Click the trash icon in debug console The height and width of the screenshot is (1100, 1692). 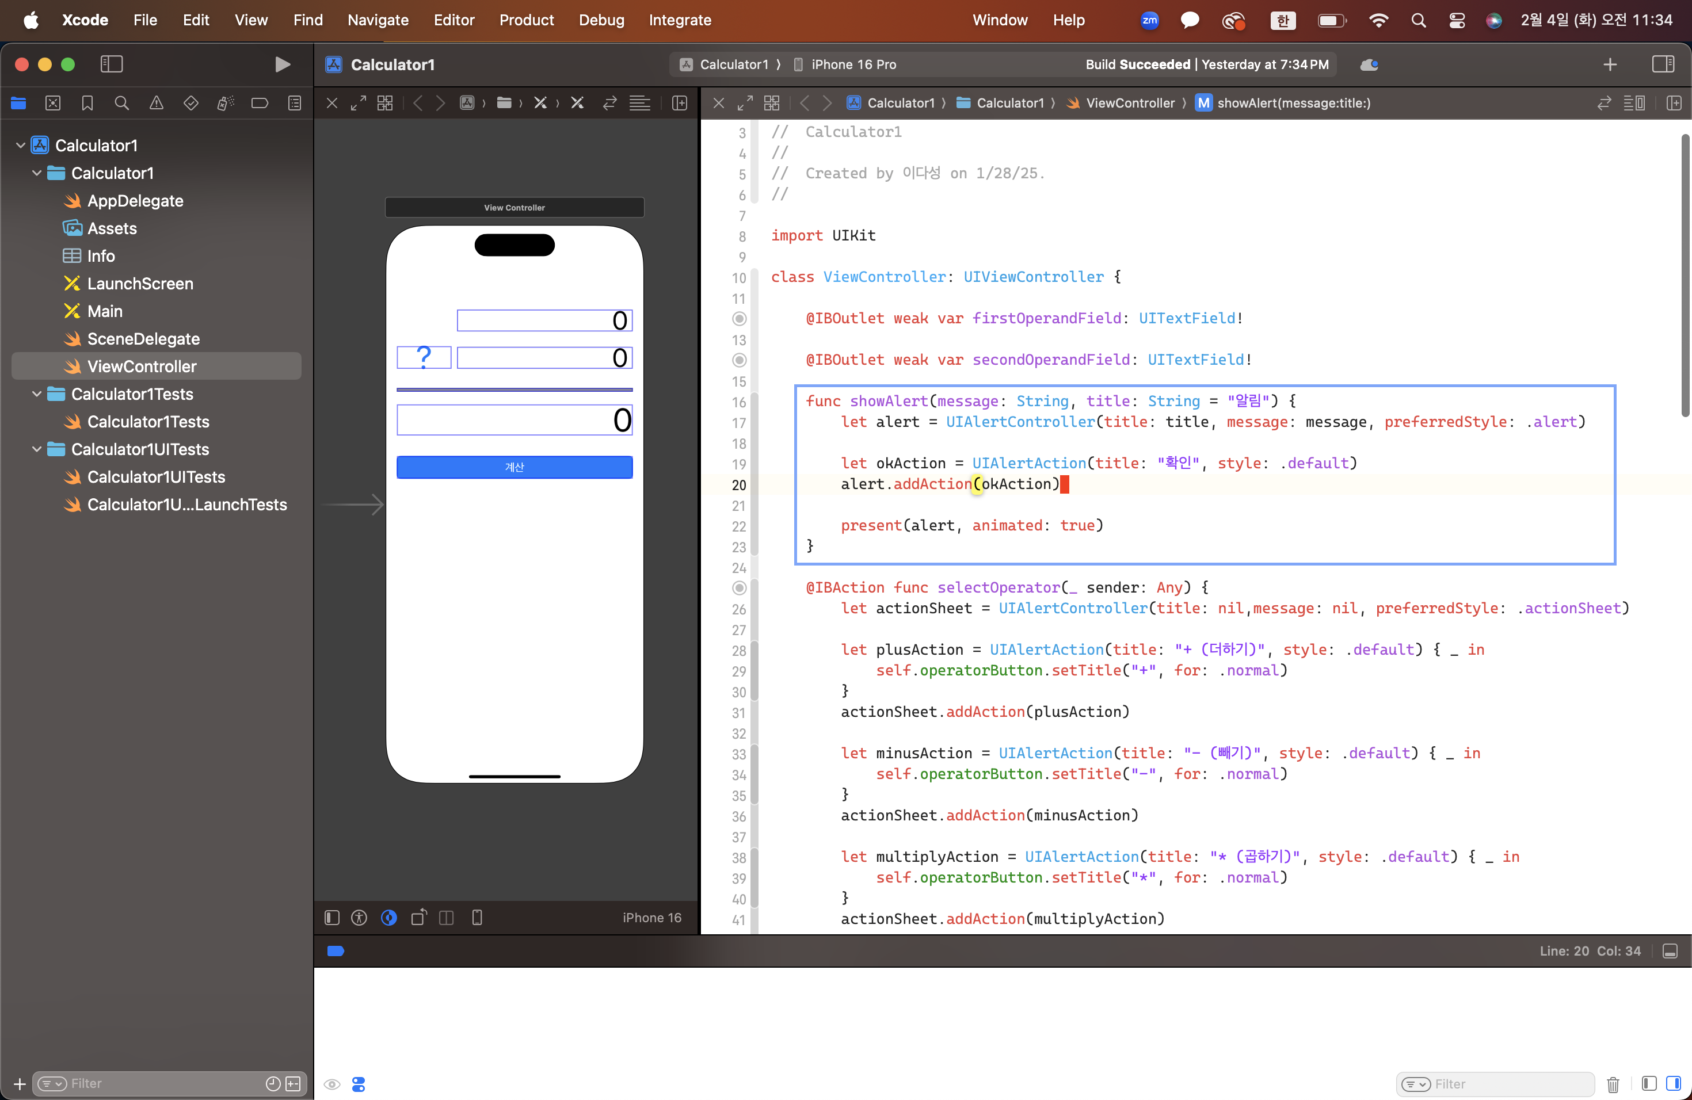pos(1613,1084)
